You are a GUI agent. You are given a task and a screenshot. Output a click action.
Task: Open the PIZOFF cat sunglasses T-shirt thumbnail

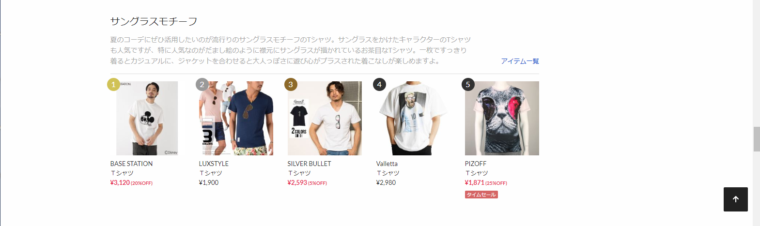point(502,118)
